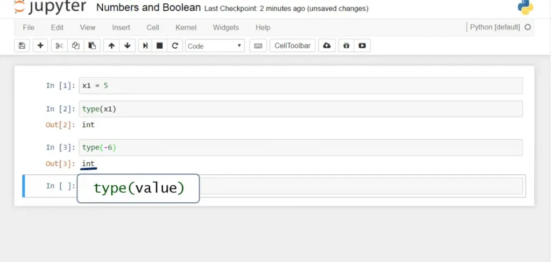This screenshot has height=262, width=551.
Task: Open the Widgets menu
Action: pyautogui.click(x=226, y=27)
